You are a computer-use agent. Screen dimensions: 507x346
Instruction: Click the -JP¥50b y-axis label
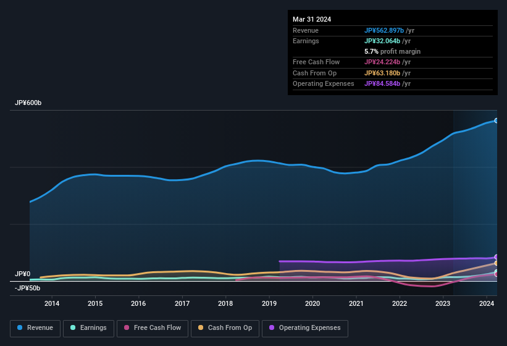[x=28, y=288]
